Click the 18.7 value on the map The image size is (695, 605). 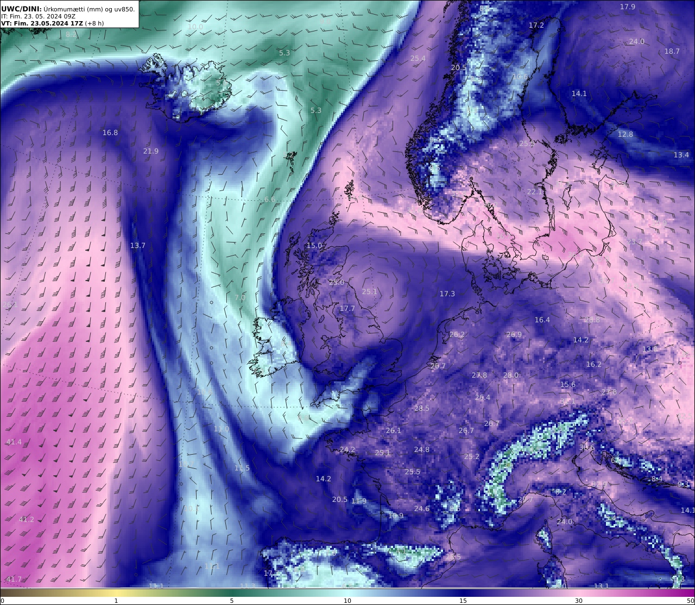(672, 51)
